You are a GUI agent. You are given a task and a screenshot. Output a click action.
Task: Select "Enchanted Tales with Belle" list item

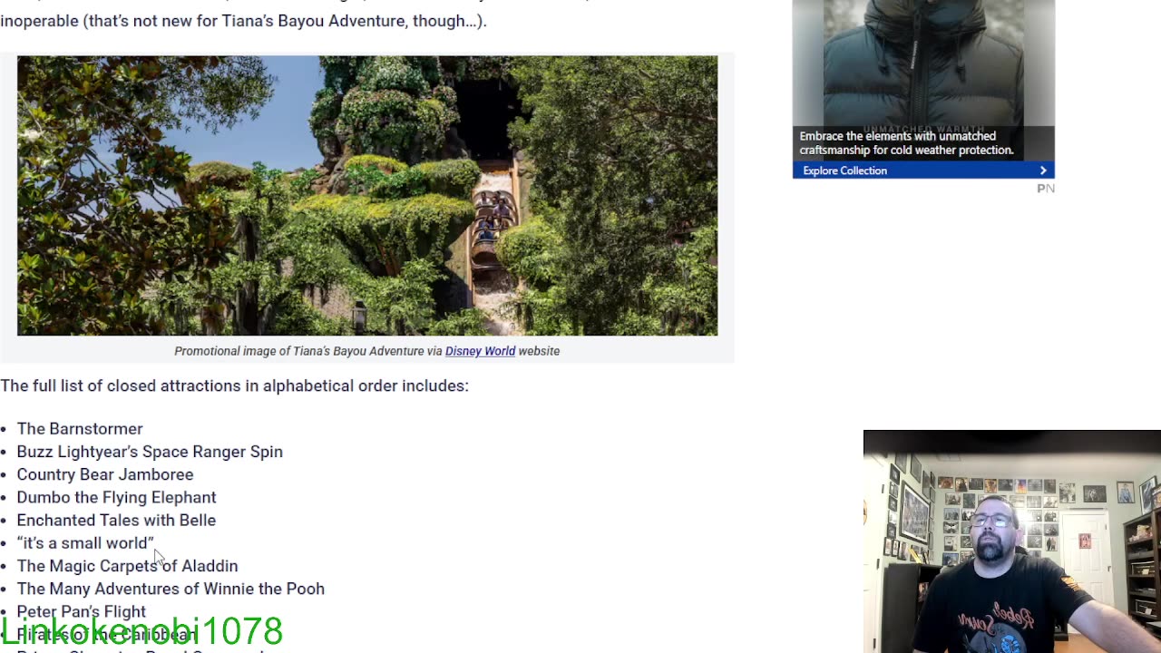pyautogui.click(x=116, y=520)
